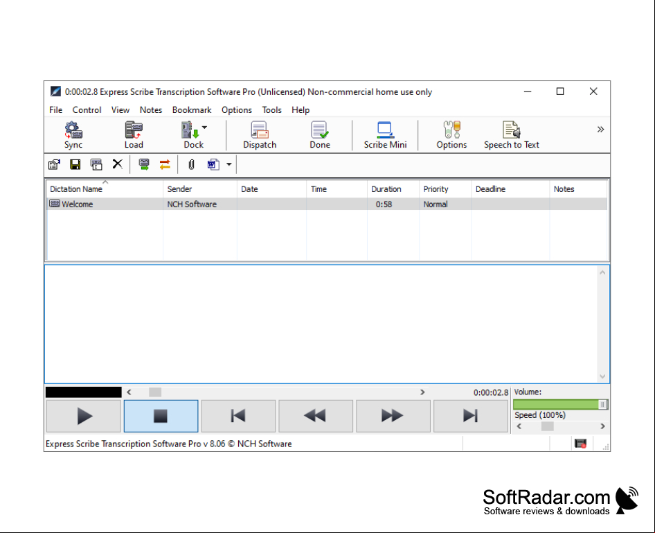Viewport: 655px width, 533px height.
Task: Click the green Volume slider
Action: coord(561,404)
